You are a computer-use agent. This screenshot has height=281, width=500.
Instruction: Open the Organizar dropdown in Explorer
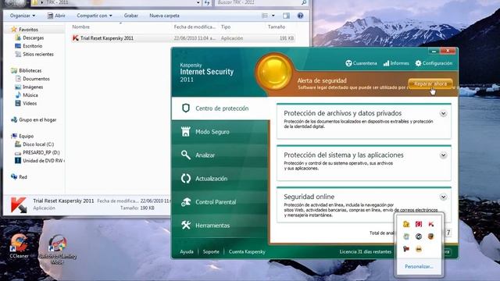pos(23,16)
